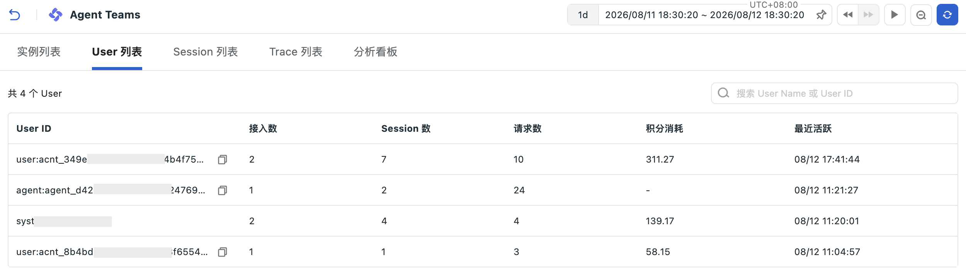
Task: Open the syst user row
Action: [483, 221]
